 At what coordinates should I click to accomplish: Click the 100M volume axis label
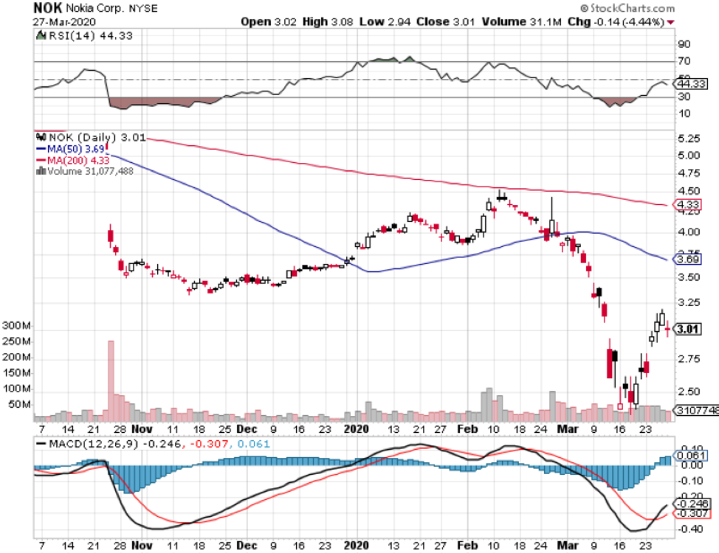pos(16,389)
